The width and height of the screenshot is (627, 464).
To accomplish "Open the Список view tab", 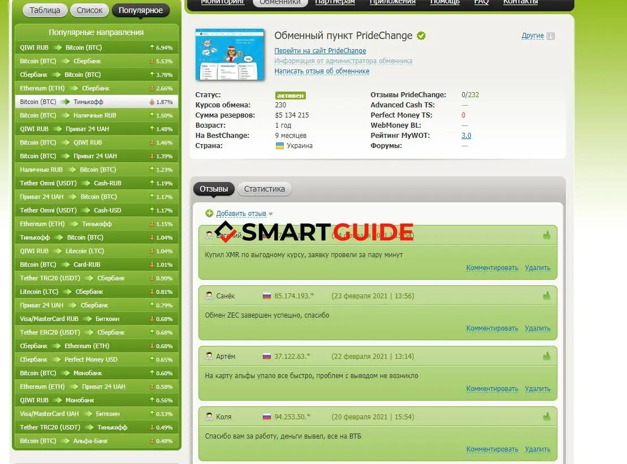I will pos(89,10).
